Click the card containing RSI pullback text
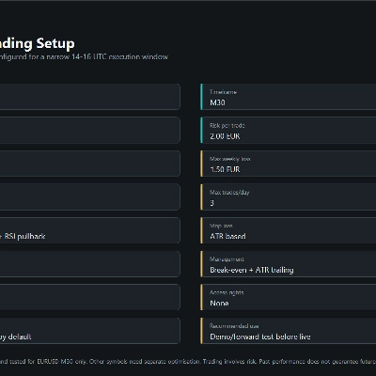376x376 pixels. pos(90,230)
